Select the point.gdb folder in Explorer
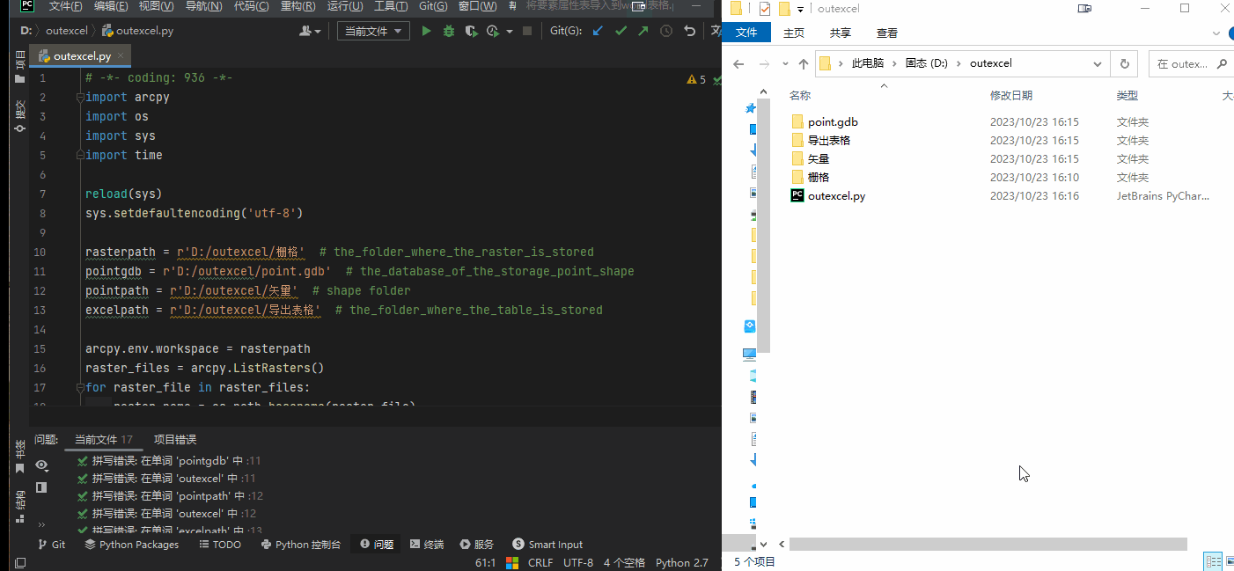 833,122
